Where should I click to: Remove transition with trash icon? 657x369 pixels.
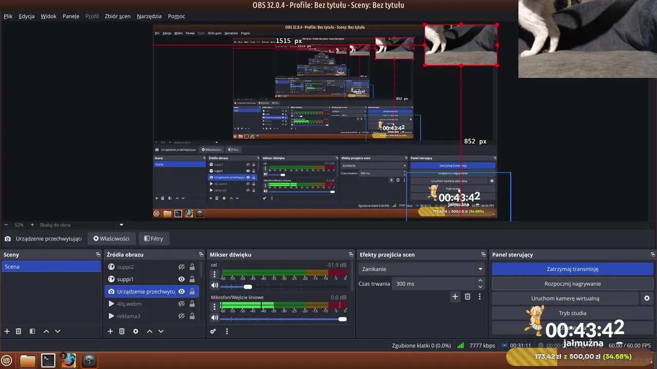(468, 296)
